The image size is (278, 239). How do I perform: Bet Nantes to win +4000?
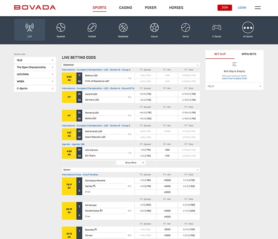(167, 186)
